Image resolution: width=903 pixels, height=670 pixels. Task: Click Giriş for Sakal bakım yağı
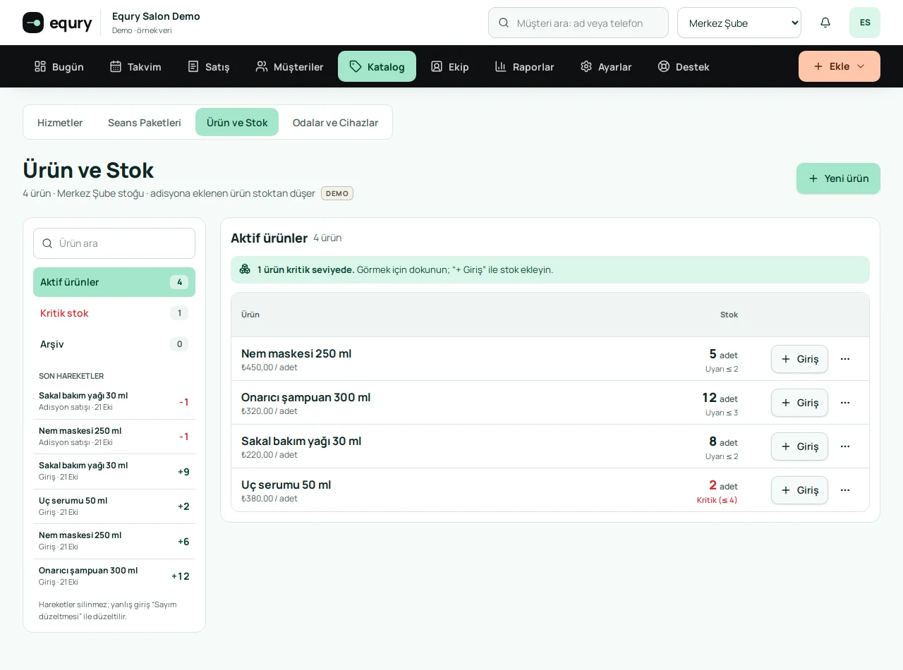799,446
